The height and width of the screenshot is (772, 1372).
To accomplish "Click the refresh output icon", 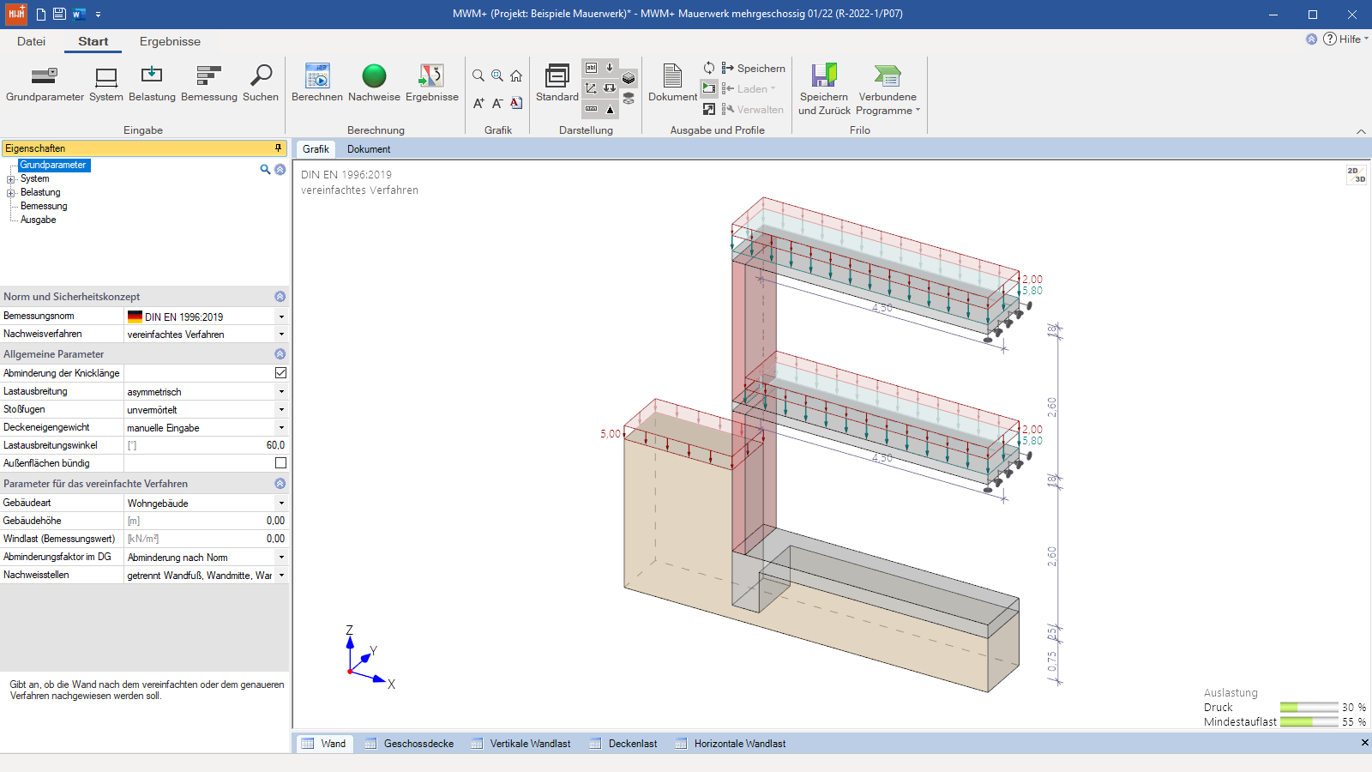I will tap(709, 68).
